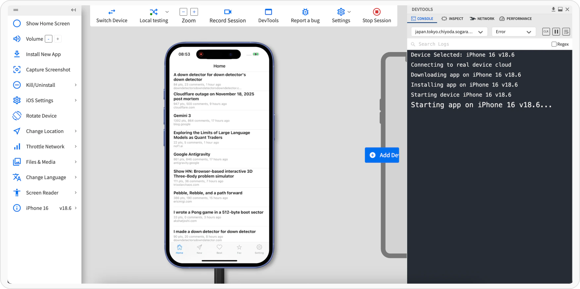The height and width of the screenshot is (289, 580).
Task: Click Local testing toolbar button
Action: 154,16
